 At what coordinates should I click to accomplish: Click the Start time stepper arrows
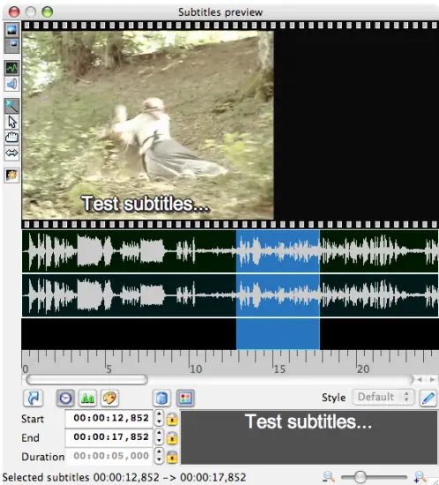159,418
